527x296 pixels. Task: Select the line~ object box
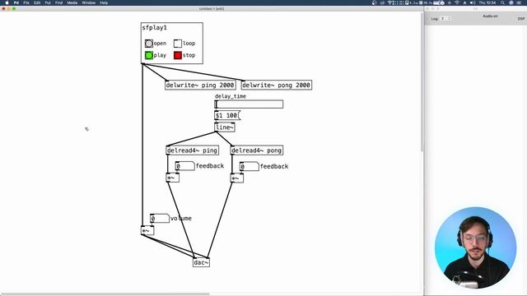coord(225,127)
